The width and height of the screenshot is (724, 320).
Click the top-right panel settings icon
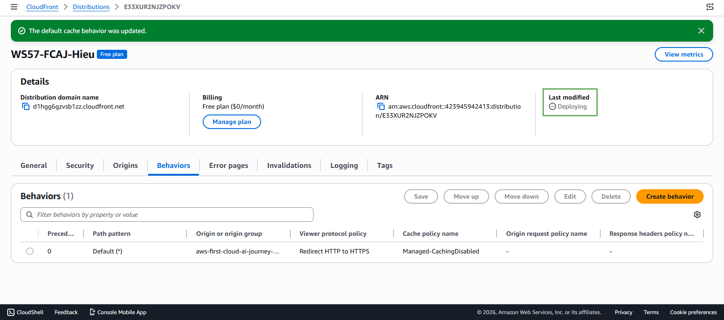(710, 7)
